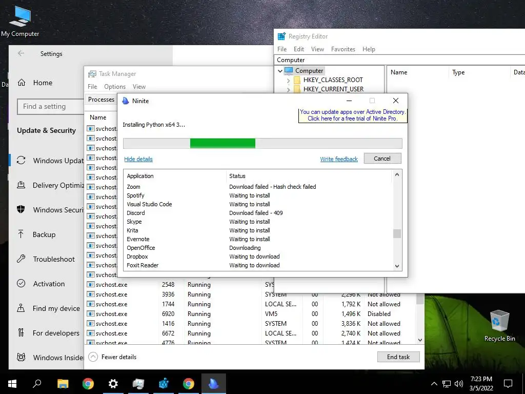Image resolution: width=525 pixels, height=394 pixels.
Task: Select the Processes tab in Task Manager
Action: pos(101,100)
